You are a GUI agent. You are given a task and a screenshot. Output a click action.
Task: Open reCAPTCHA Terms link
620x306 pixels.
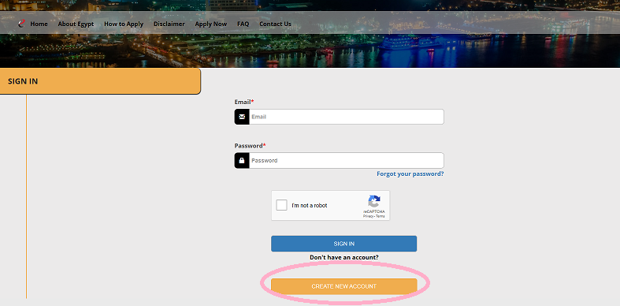[380, 216]
